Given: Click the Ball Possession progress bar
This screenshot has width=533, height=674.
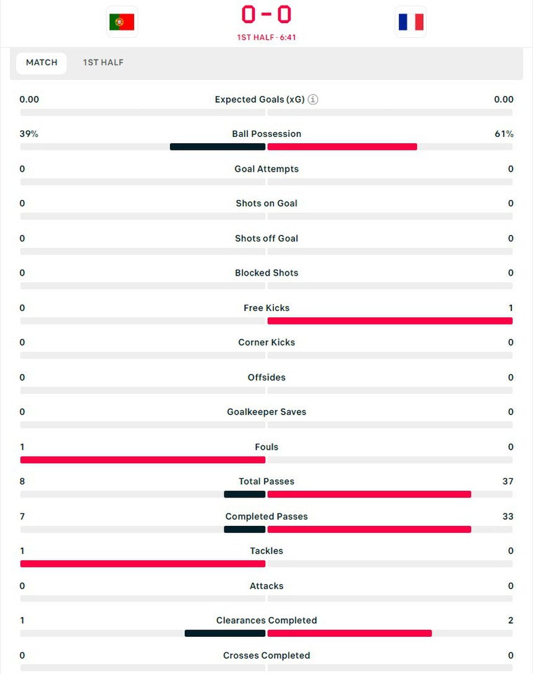Looking at the screenshot, I should 266,147.
